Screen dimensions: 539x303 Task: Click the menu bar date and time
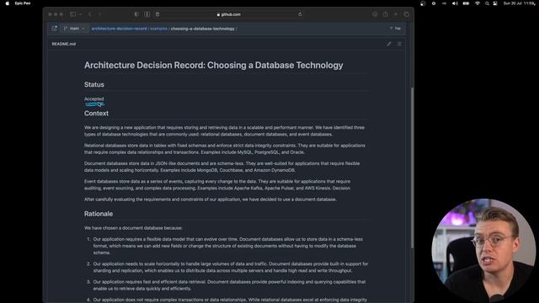point(519,3)
